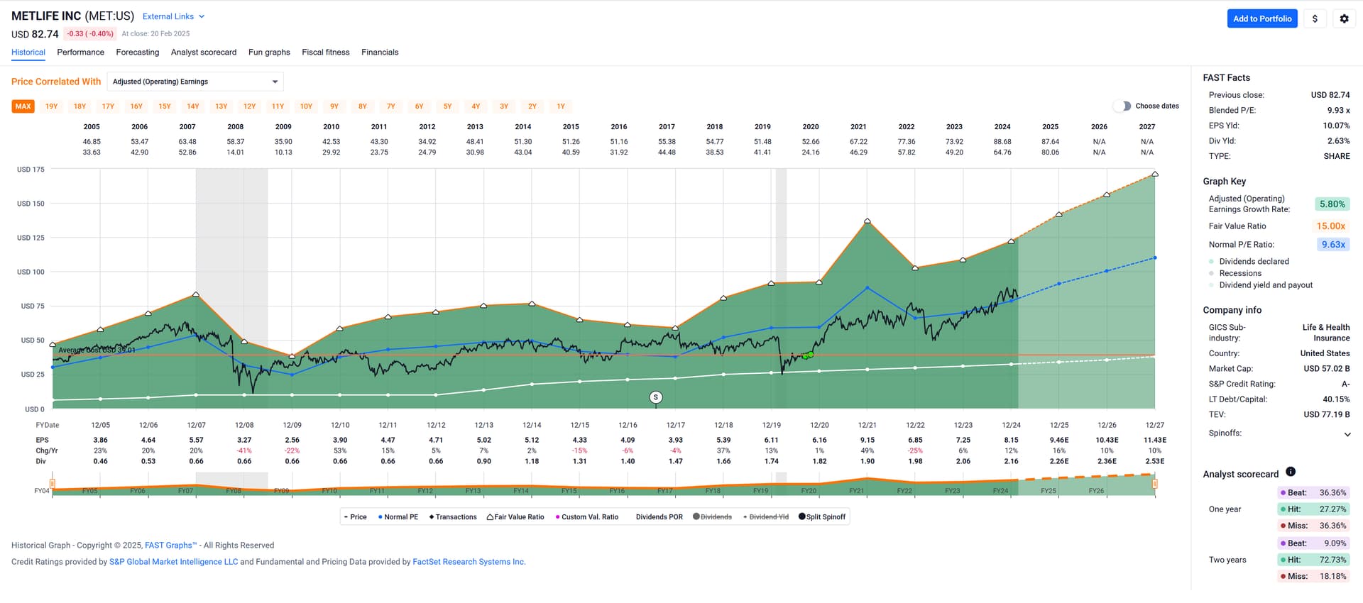
Task: Enable the Dividend Yld legend item
Action: pyautogui.click(x=765, y=517)
